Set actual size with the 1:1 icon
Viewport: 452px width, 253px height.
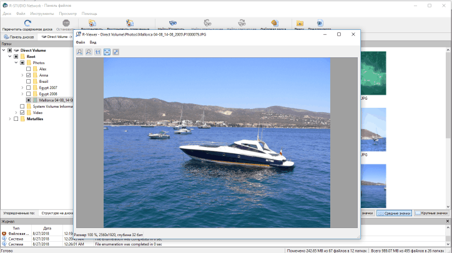click(x=98, y=52)
